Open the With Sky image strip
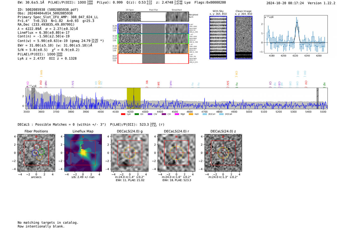The image size is (353, 240). point(218,38)
